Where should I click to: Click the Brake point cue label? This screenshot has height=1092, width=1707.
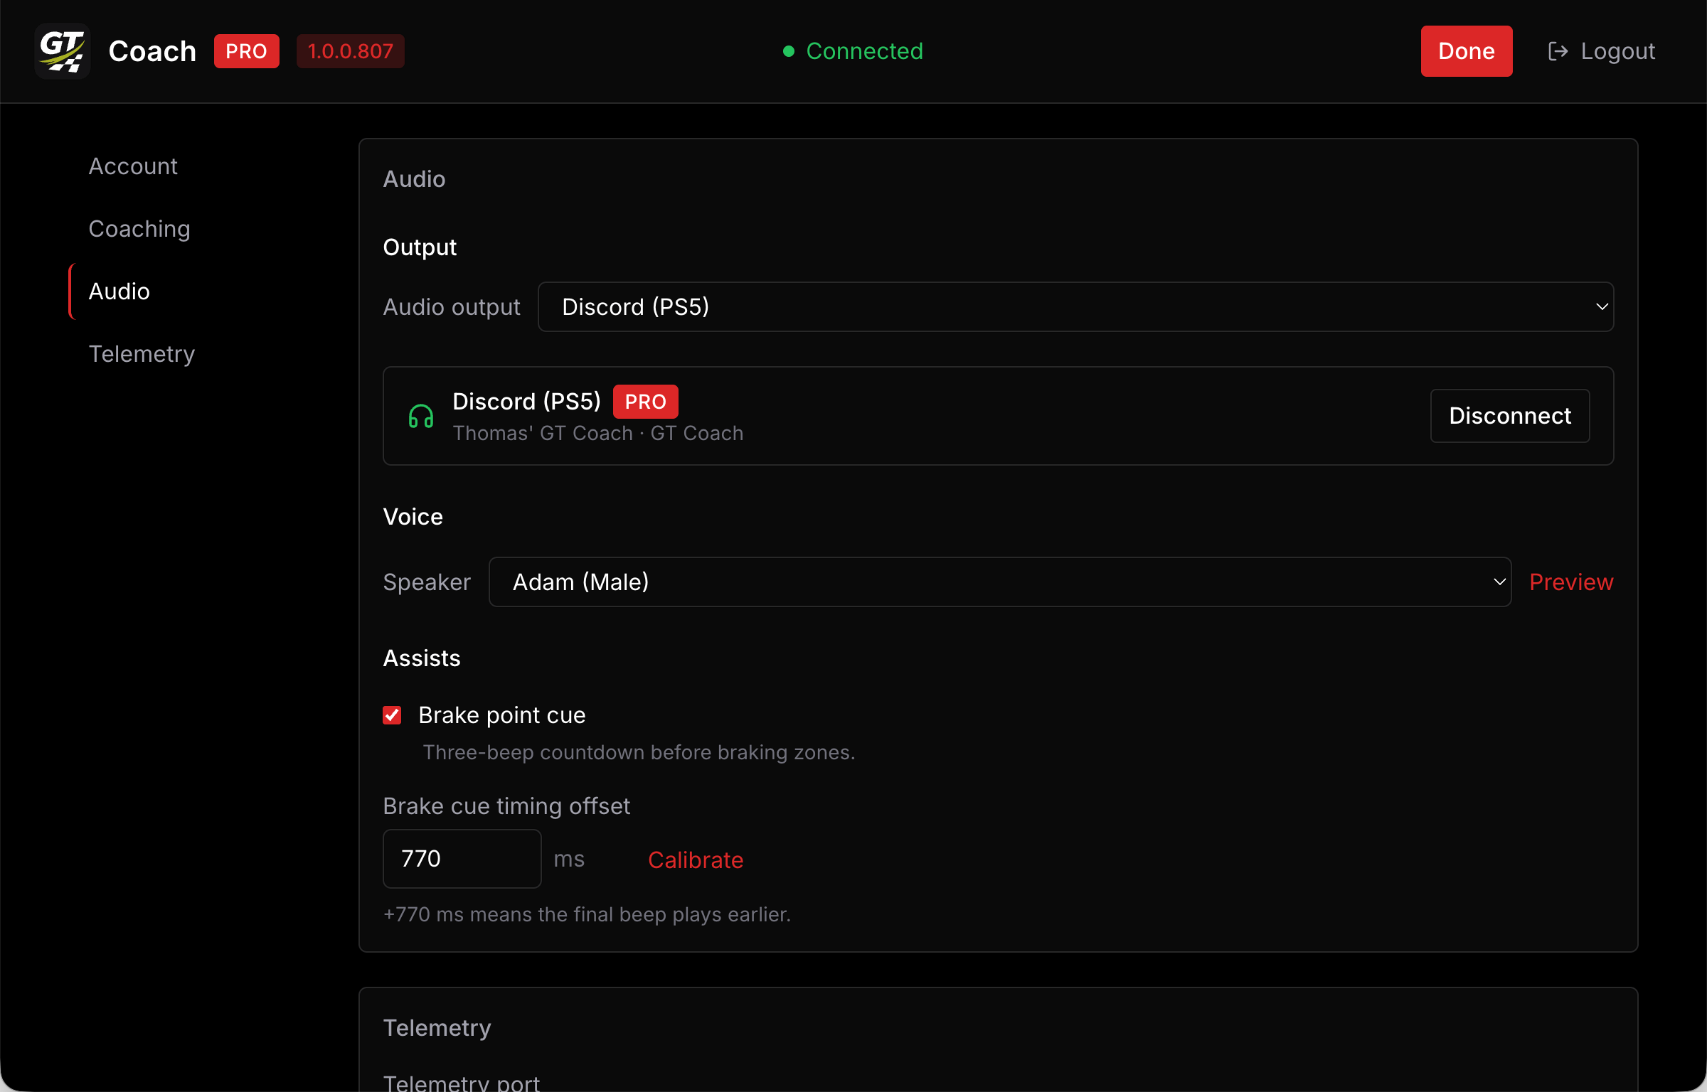502,715
